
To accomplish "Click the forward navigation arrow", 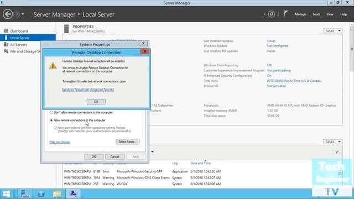I will point(17,14).
